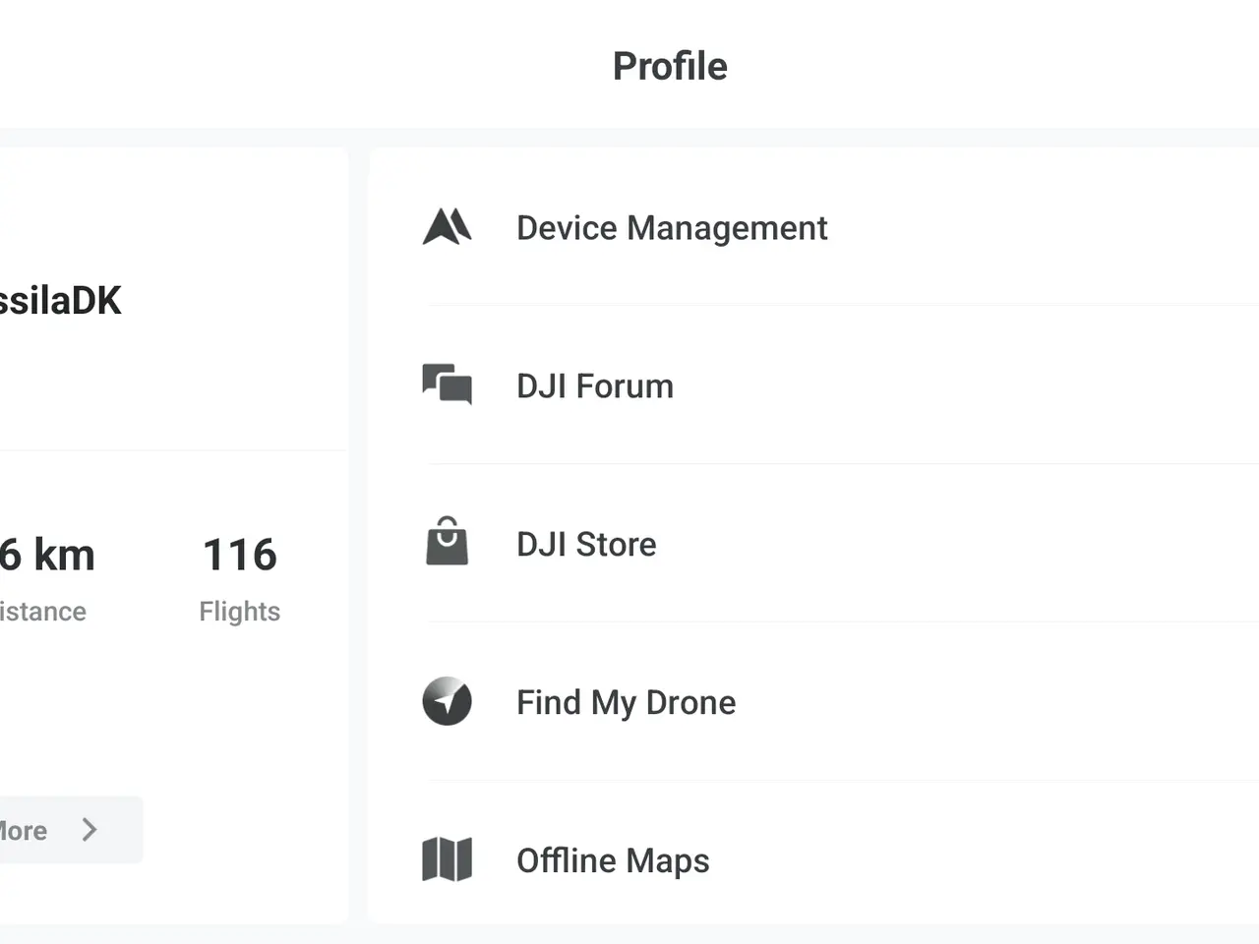The height and width of the screenshot is (944, 1259).
Task: Tap the DJI Store shopping bag icon
Action: click(447, 542)
